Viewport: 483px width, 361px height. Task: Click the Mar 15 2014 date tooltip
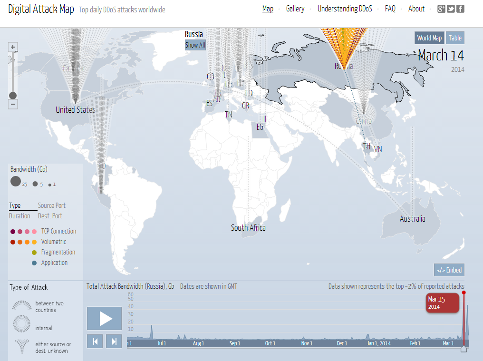click(x=442, y=303)
